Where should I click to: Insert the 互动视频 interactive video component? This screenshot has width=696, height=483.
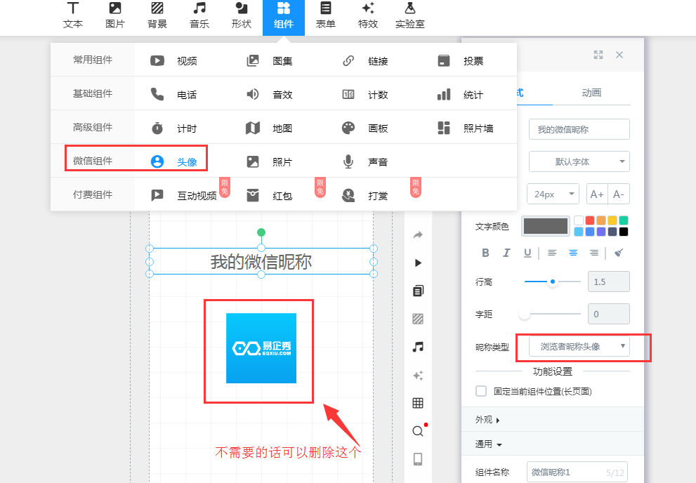(x=183, y=196)
